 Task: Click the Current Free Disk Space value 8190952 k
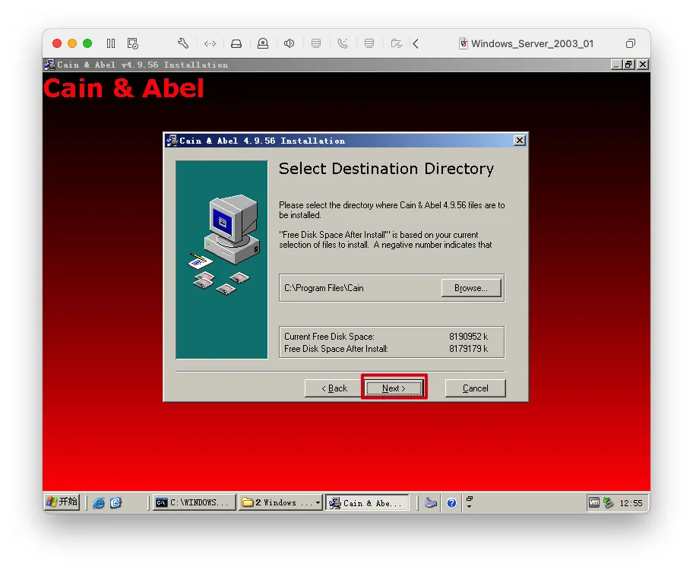coord(469,337)
